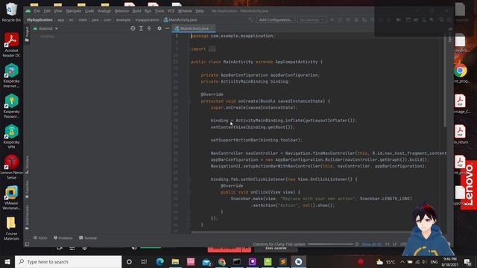Open the Refactor menu

coord(121,11)
